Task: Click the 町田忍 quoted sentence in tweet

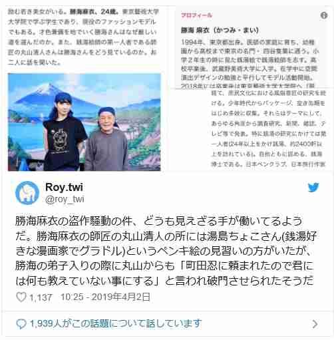Action: 164,273
